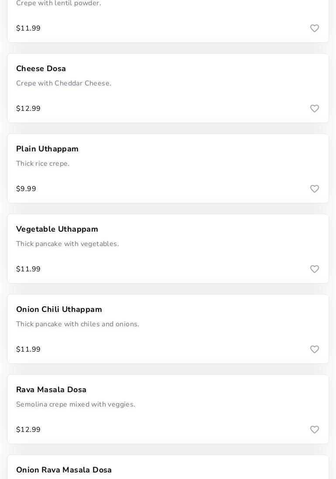
Task: Open Vegetable Uthappam details
Action: pos(57,229)
